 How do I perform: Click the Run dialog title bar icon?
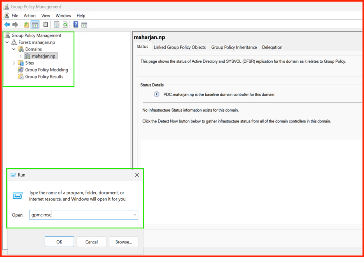pyautogui.click(x=13, y=175)
